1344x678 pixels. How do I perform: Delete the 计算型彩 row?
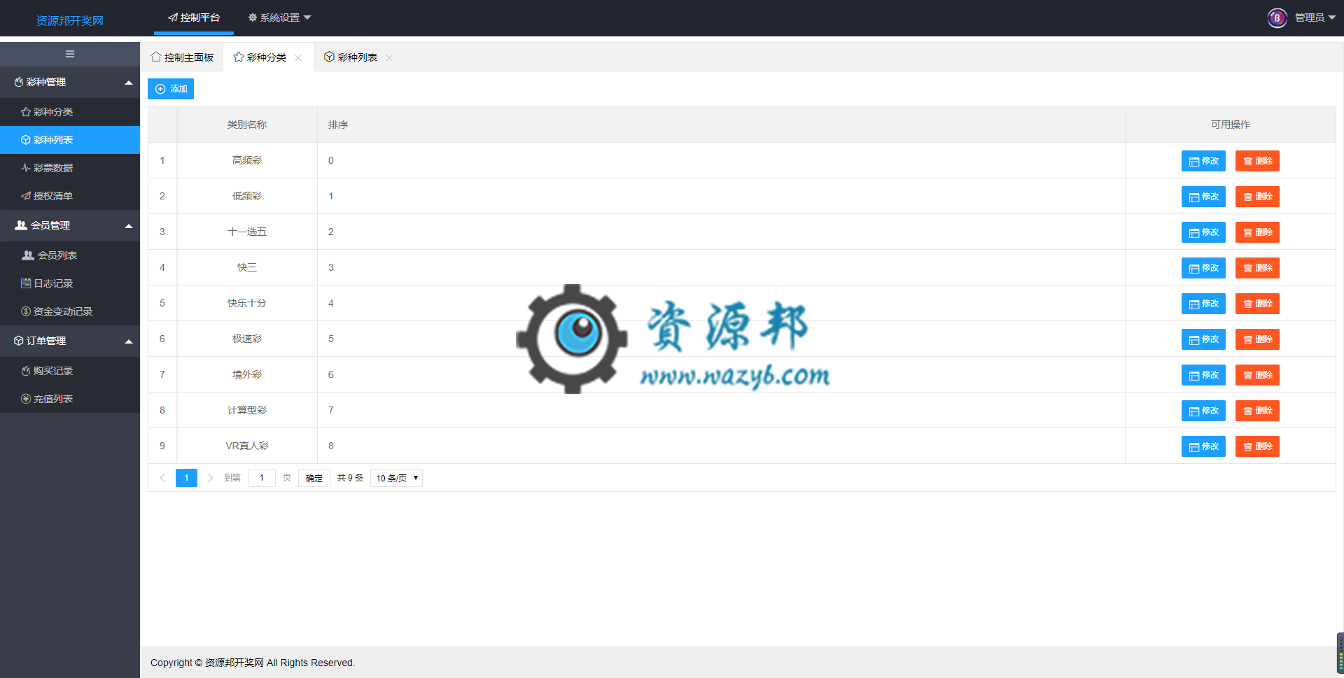[1257, 411]
